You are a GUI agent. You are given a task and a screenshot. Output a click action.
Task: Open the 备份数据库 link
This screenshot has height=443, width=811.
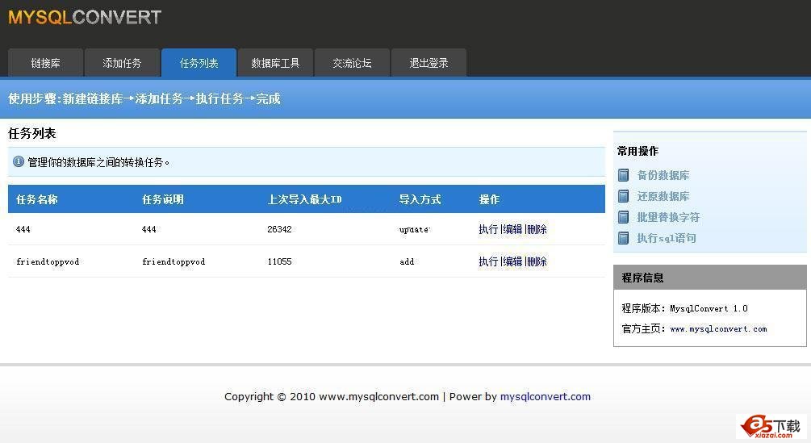[663, 175]
